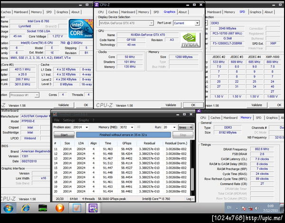This screenshot has height=223, width=285.
Task: Select result row 20 with time 91.454
Action: (122, 191)
